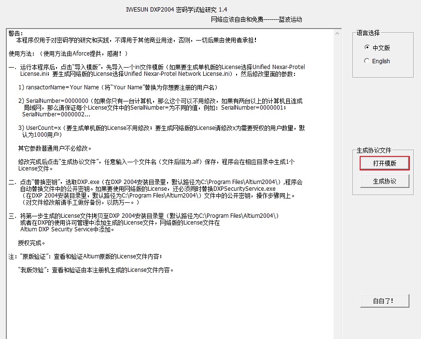
Task: Click the line '1) ransactorName=Your Name'
Action: 119,87
